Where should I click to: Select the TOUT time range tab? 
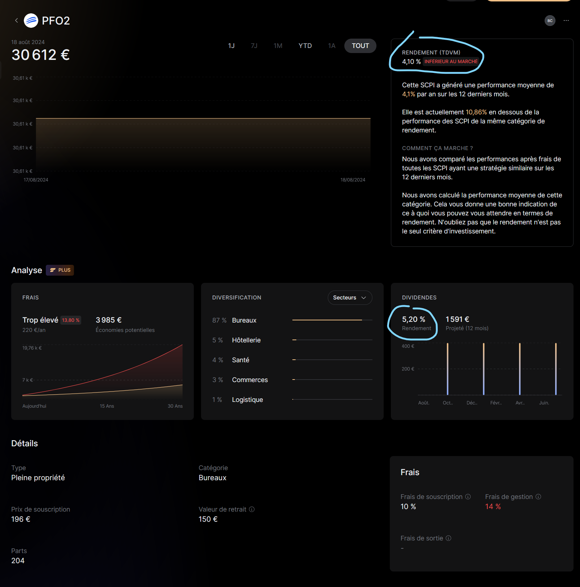pos(360,46)
